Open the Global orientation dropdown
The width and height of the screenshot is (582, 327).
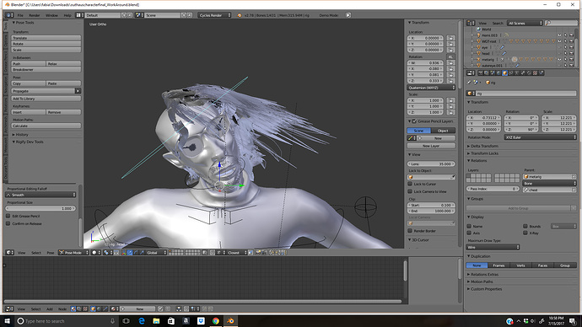[x=156, y=253]
